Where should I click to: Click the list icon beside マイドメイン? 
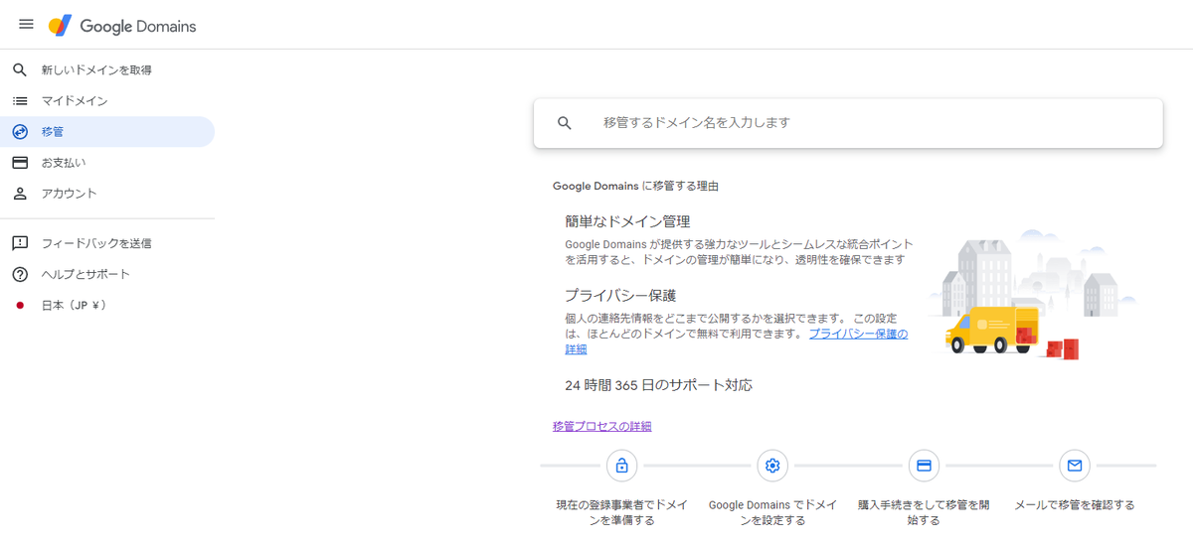pos(20,101)
